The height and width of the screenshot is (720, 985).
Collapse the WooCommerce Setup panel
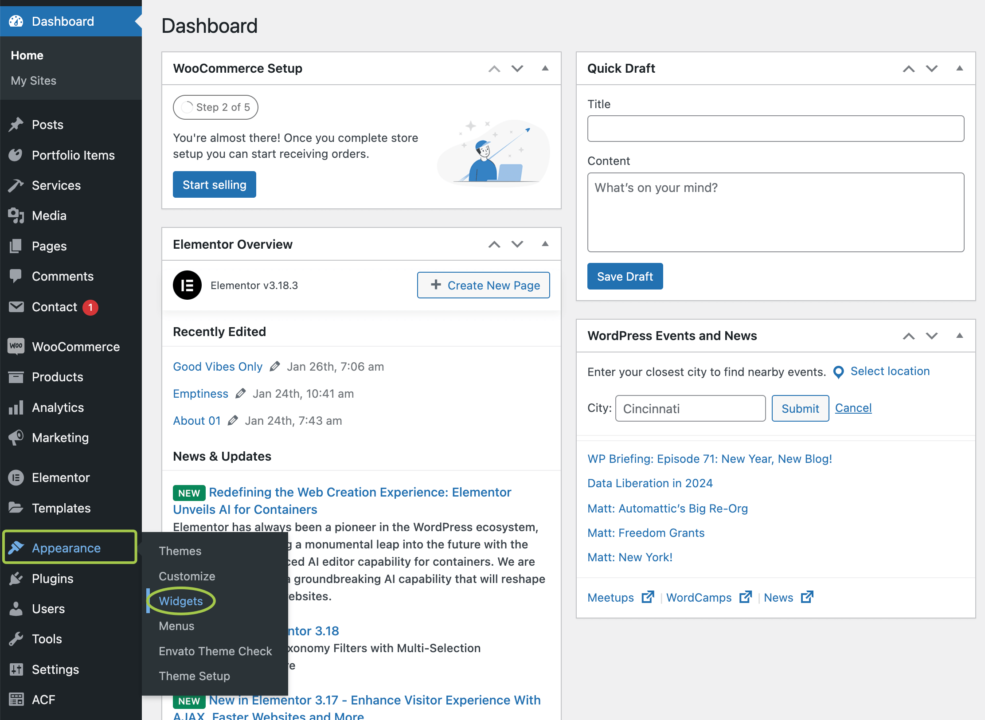[x=545, y=68]
